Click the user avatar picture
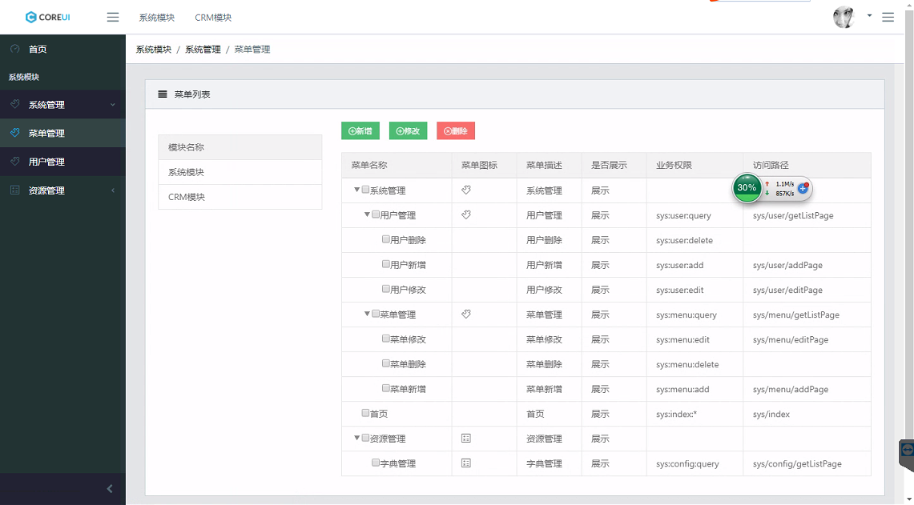Screen dimensions: 914x505 click(x=844, y=17)
